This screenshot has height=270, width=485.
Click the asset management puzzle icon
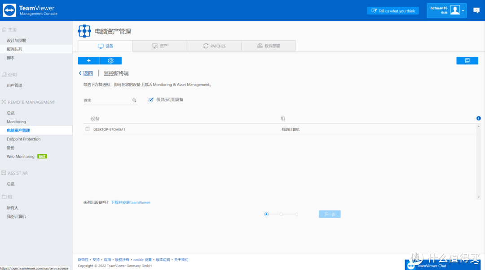pyautogui.click(x=84, y=31)
